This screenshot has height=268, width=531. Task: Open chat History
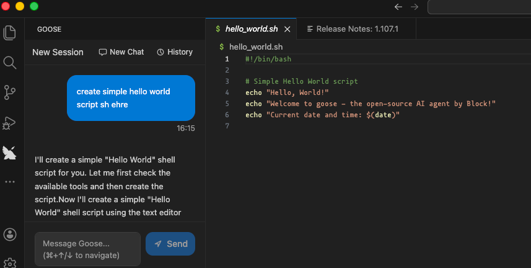pyautogui.click(x=175, y=52)
